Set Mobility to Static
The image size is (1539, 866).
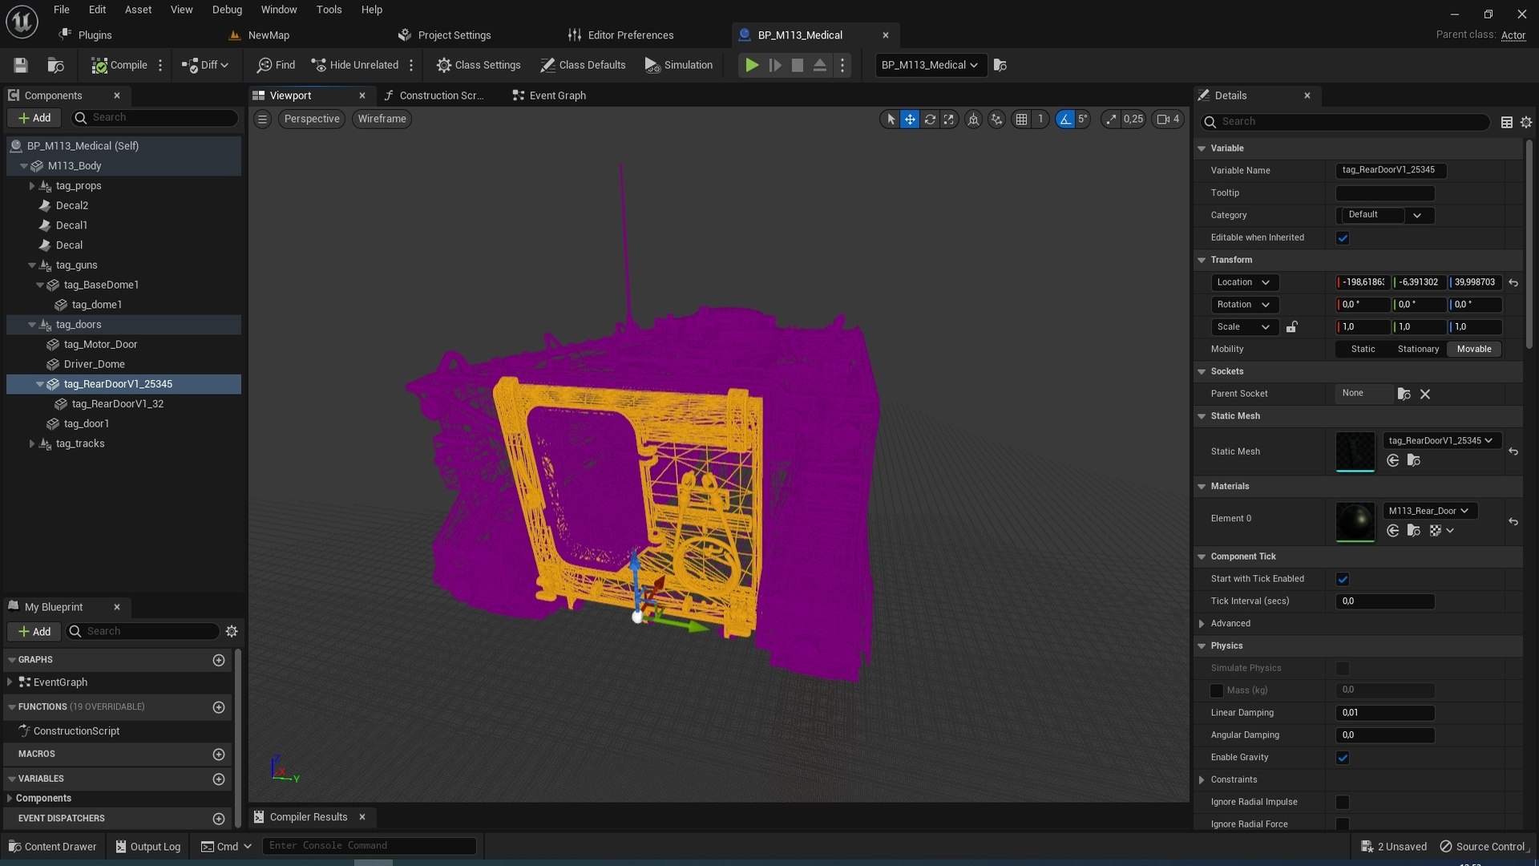click(1363, 349)
